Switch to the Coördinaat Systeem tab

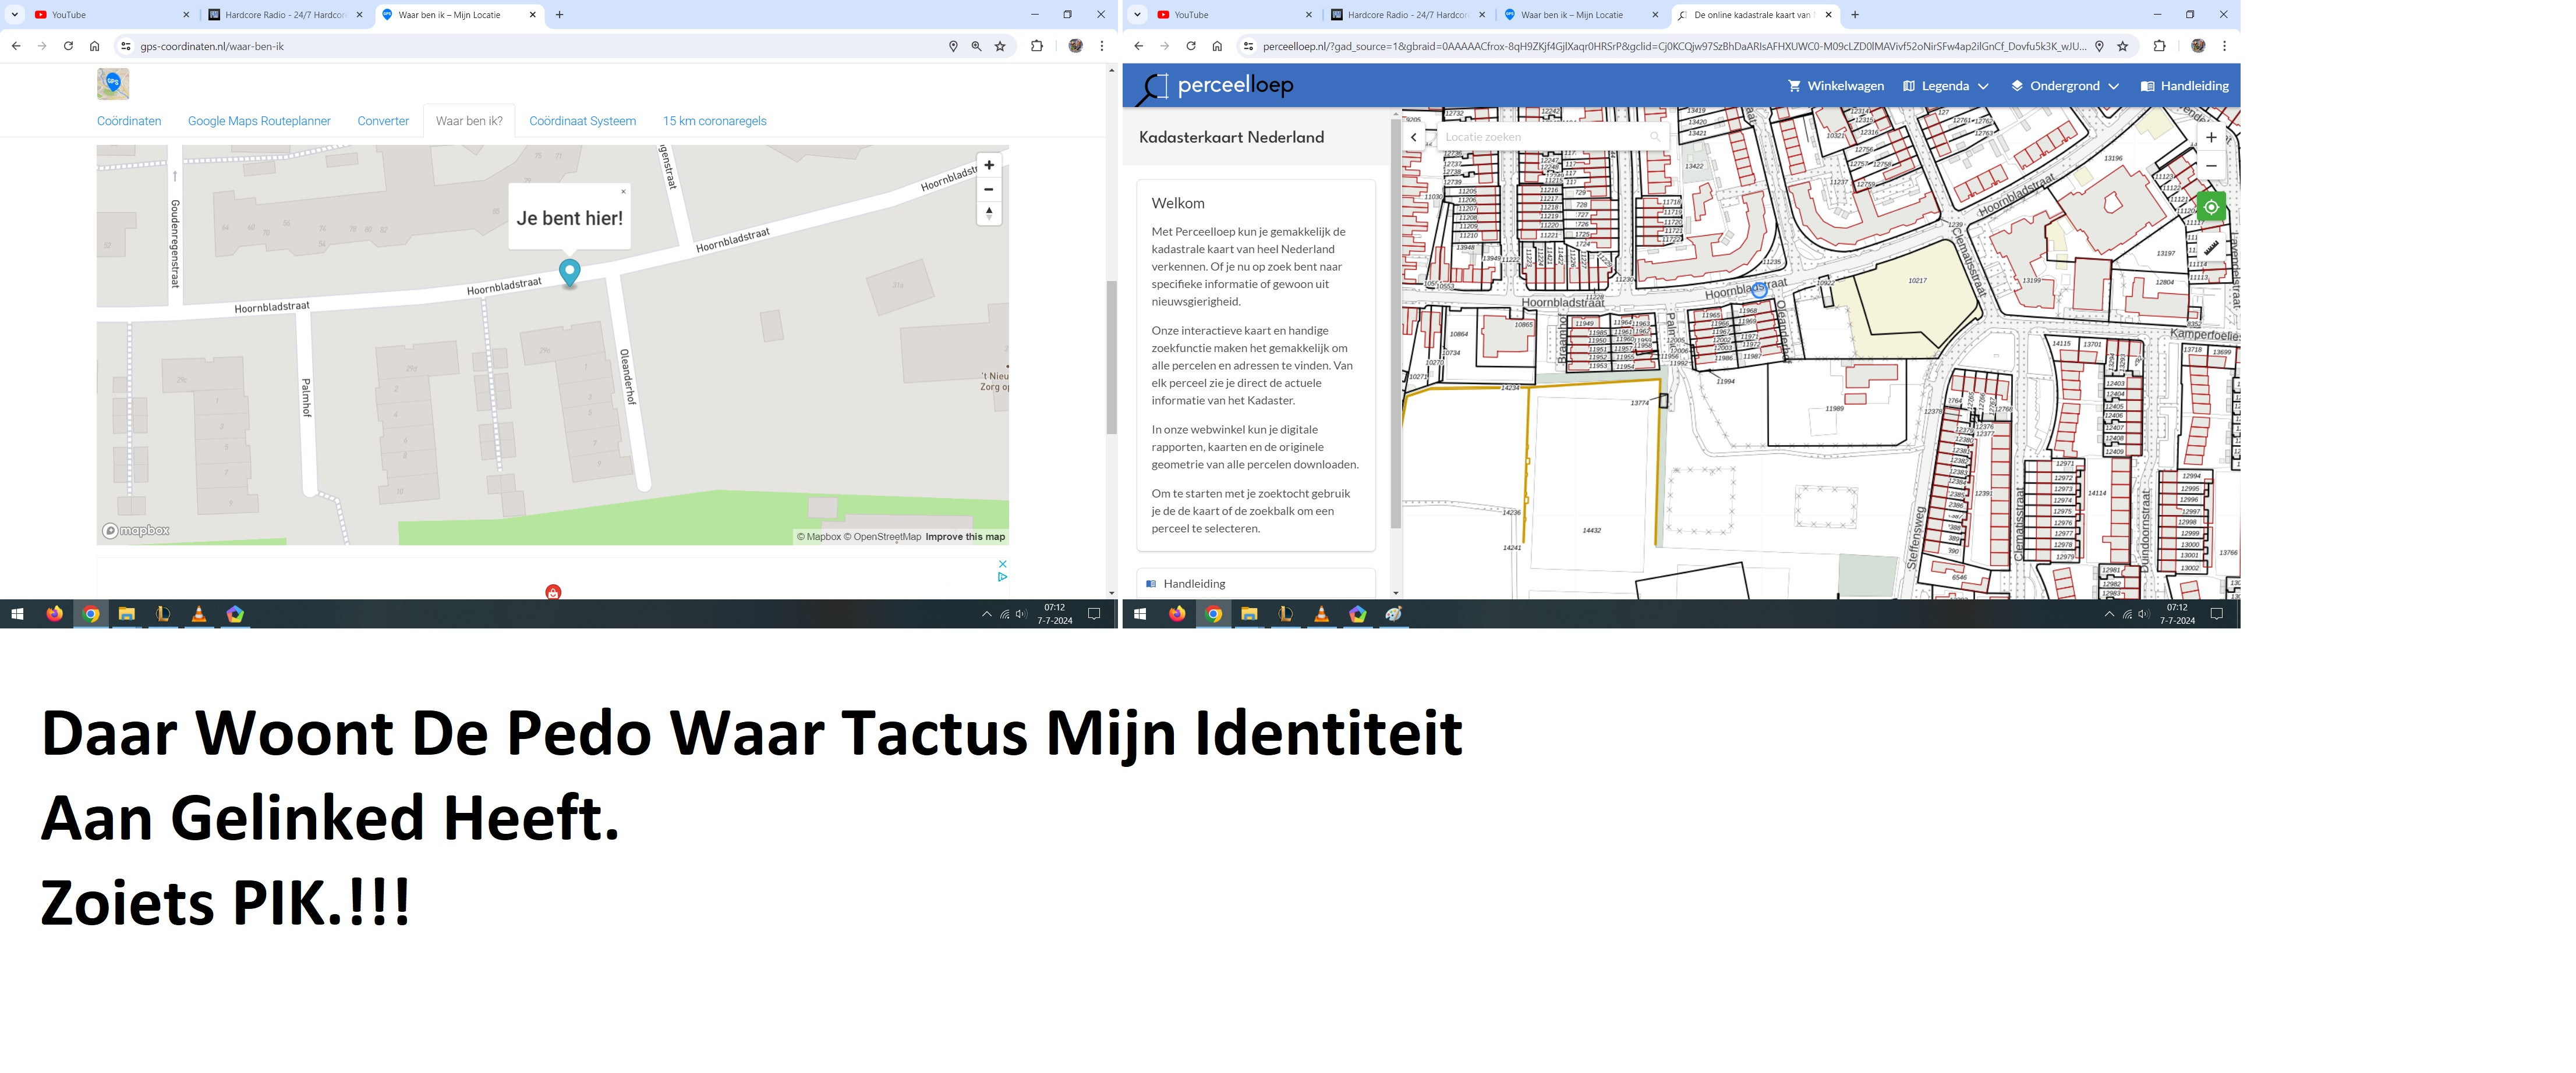click(x=582, y=121)
